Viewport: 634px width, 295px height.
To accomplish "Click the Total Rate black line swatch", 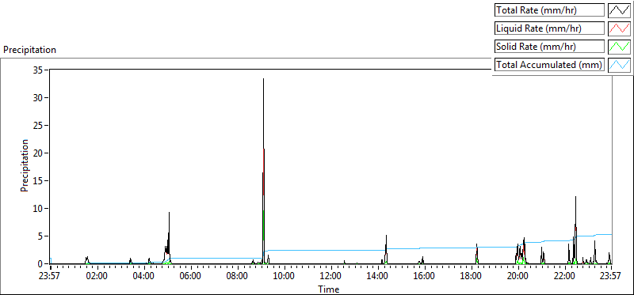I will 619,10.
